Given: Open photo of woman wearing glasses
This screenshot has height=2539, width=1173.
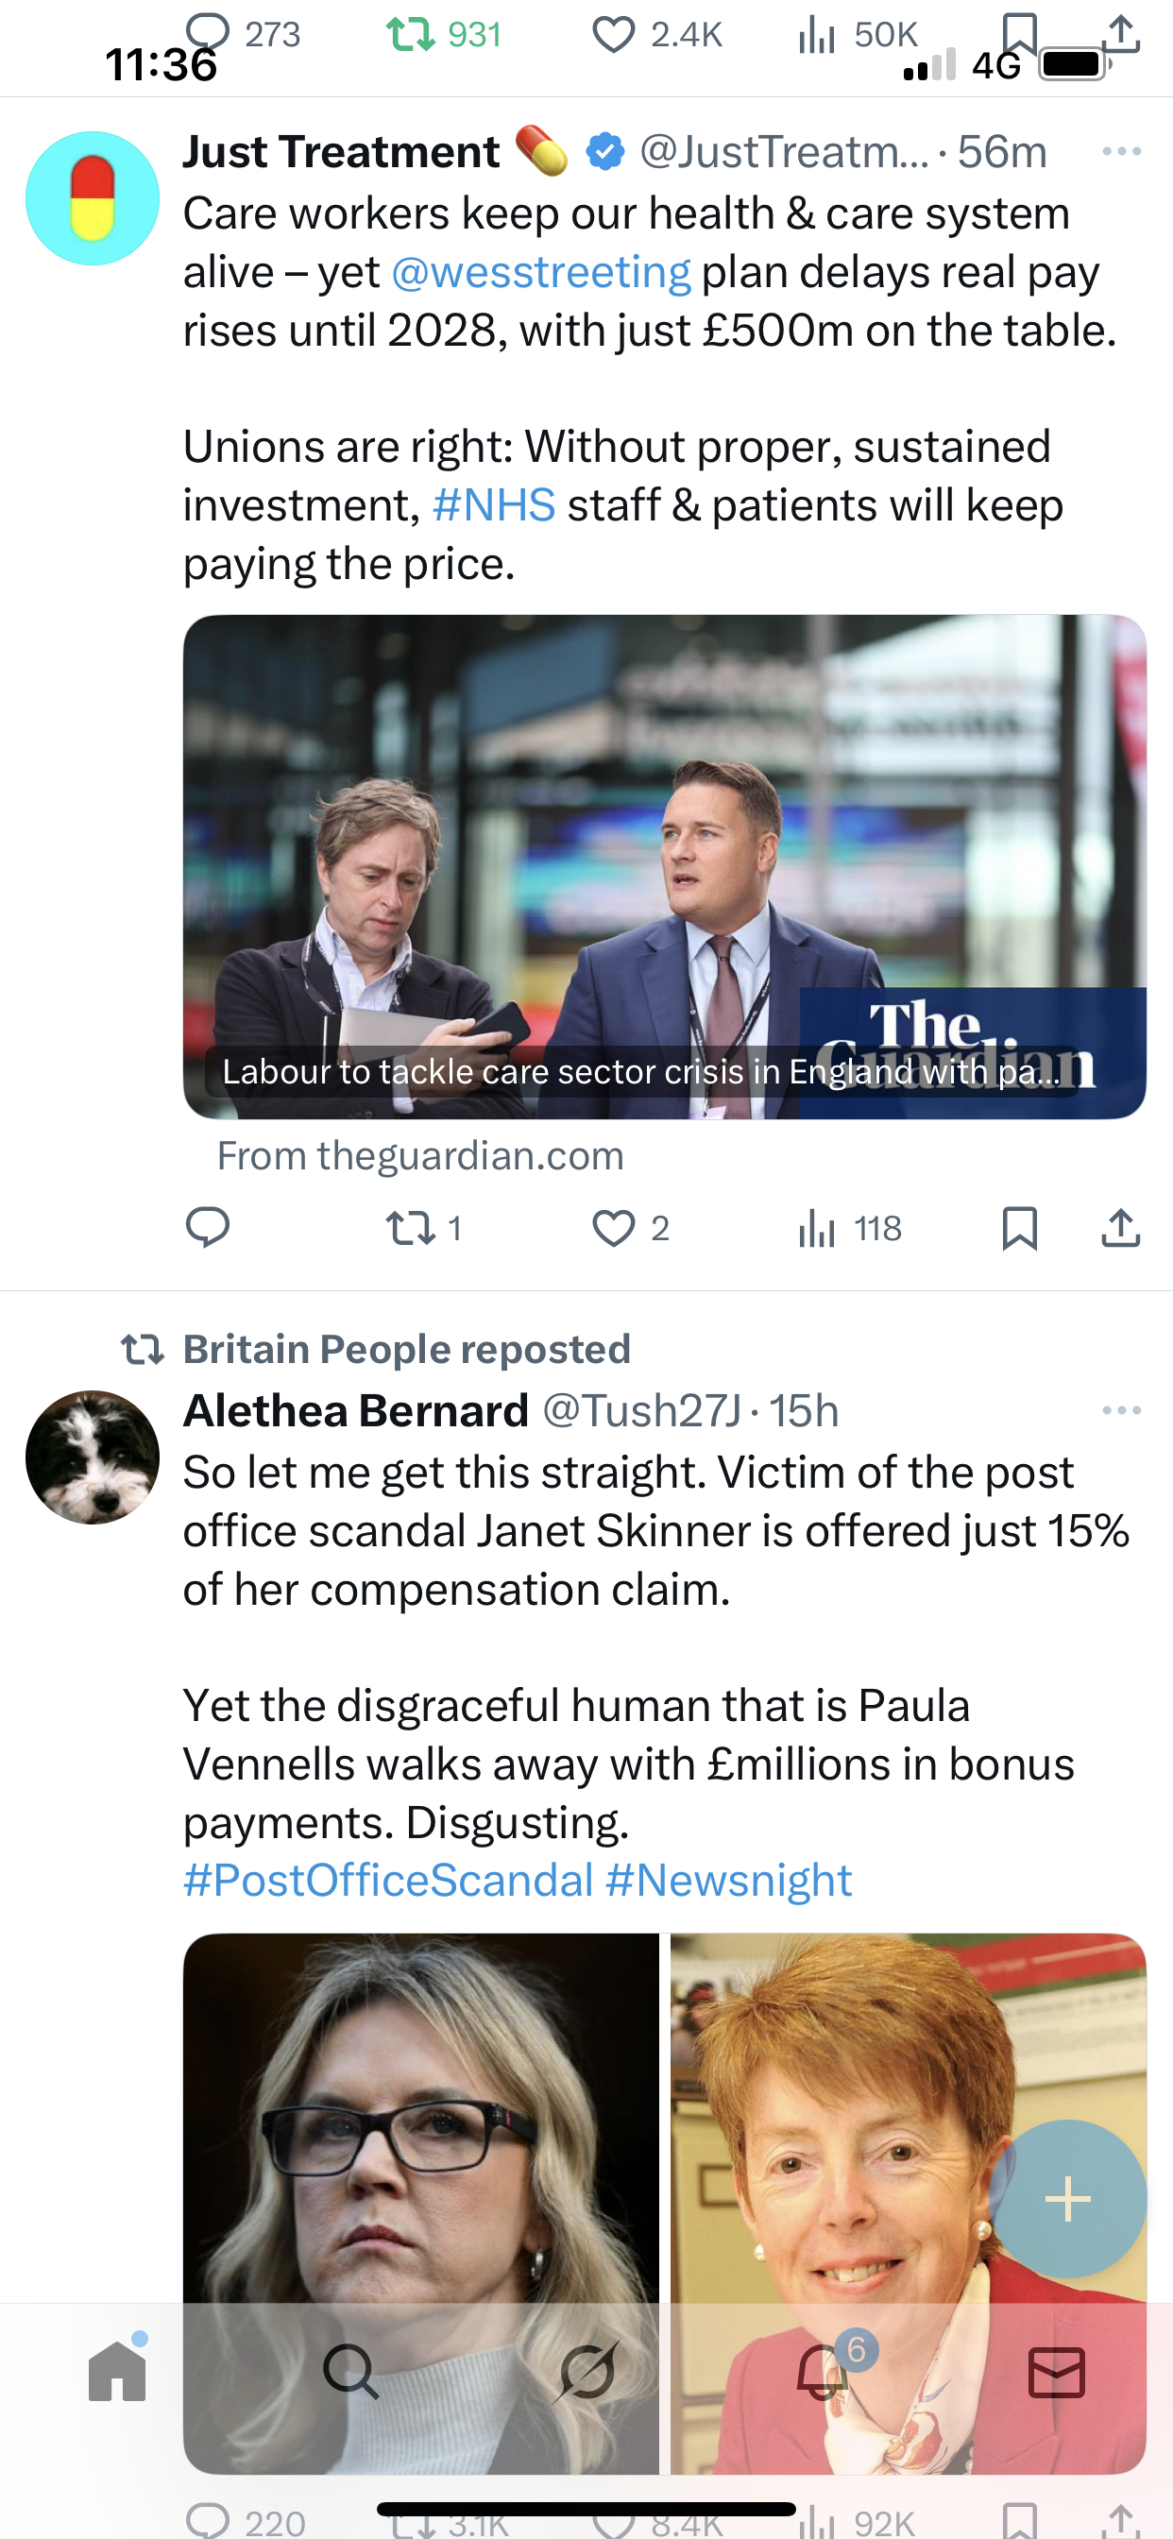Looking at the screenshot, I should (x=421, y=2203).
